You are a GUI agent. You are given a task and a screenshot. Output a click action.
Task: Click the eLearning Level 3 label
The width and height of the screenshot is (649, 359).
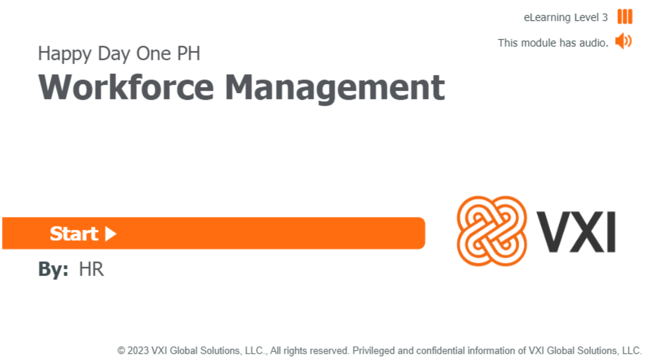(x=566, y=17)
